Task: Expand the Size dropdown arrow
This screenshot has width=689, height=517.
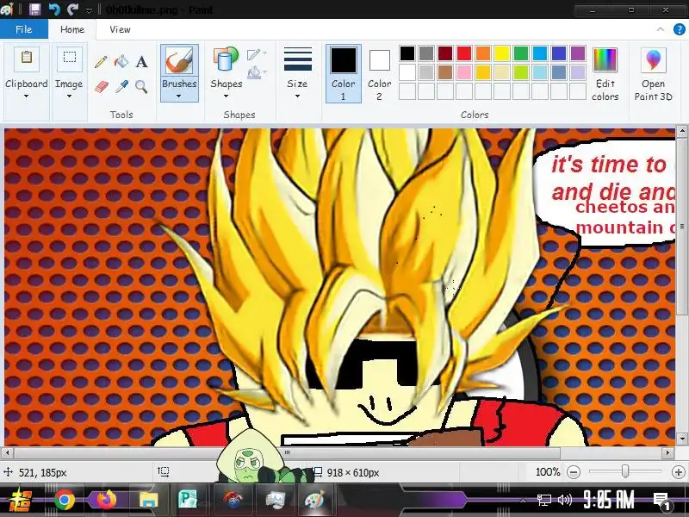Action: pos(297,97)
